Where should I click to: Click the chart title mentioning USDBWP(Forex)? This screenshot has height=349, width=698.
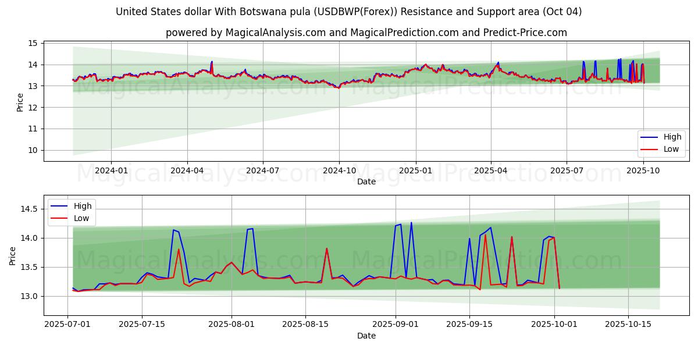[348, 12]
